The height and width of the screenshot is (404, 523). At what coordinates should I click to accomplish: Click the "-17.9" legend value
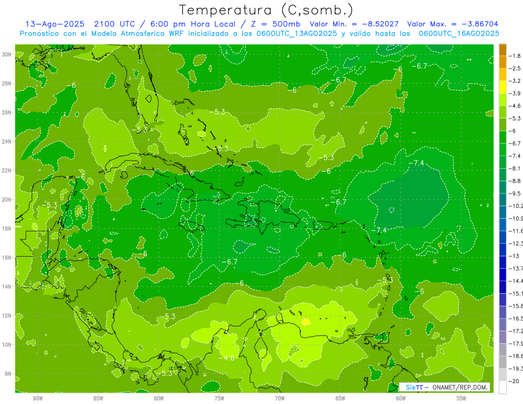click(516, 344)
